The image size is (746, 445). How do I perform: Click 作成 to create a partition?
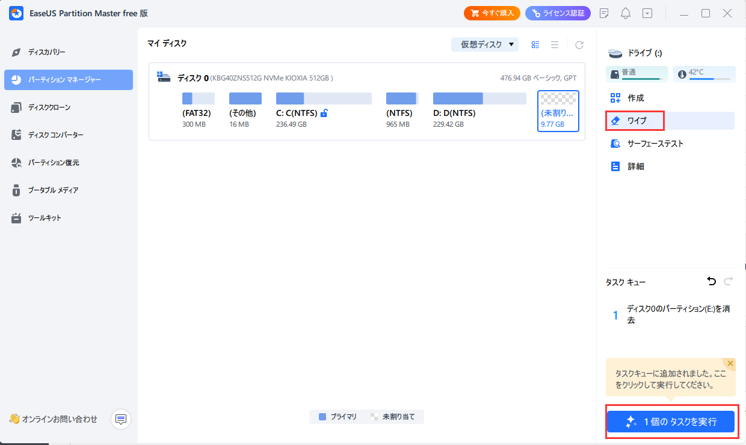point(670,98)
